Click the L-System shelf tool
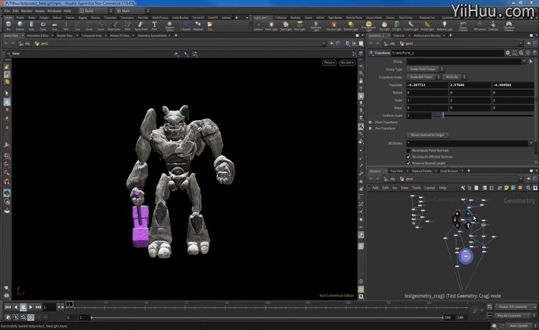Viewport: 539px width, 330px height. click(186, 26)
